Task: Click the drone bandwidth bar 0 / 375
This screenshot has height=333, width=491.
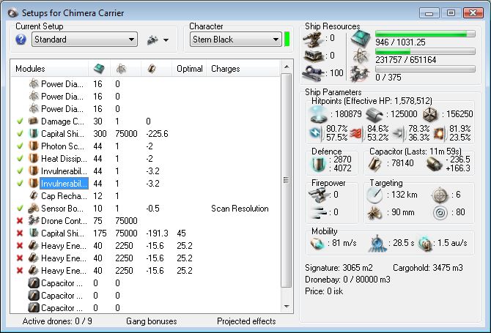Action: (x=425, y=69)
